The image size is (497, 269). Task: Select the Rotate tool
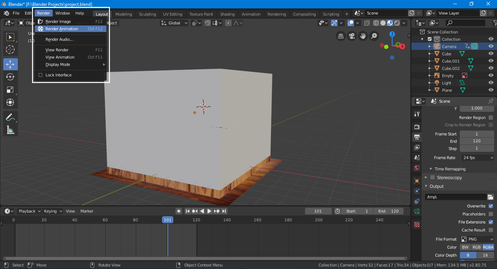coord(10,77)
